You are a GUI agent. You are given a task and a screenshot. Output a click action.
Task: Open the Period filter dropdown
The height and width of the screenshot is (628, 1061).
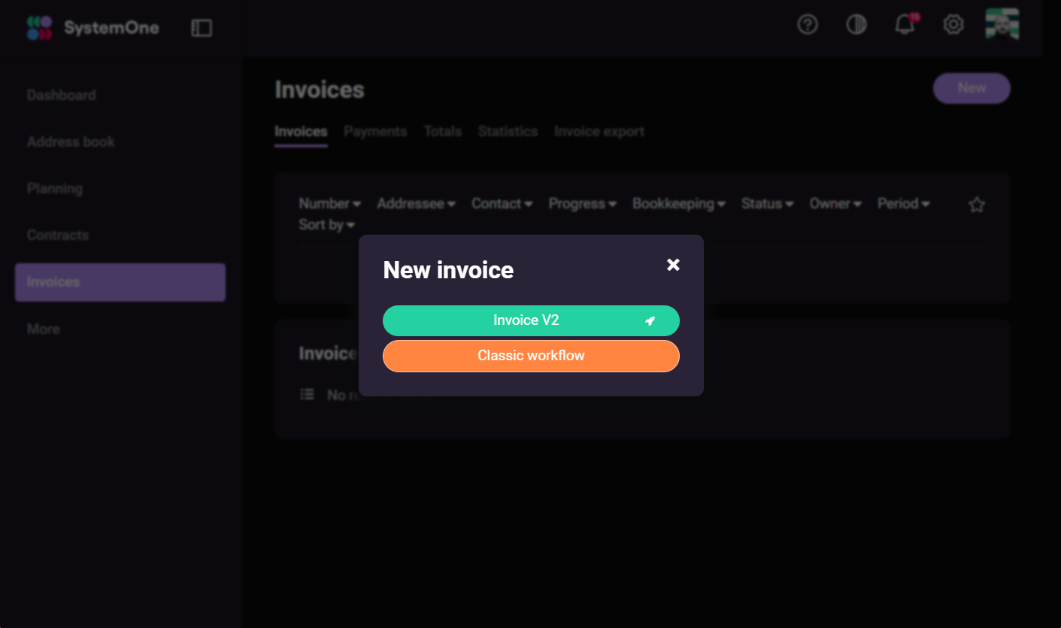click(903, 204)
